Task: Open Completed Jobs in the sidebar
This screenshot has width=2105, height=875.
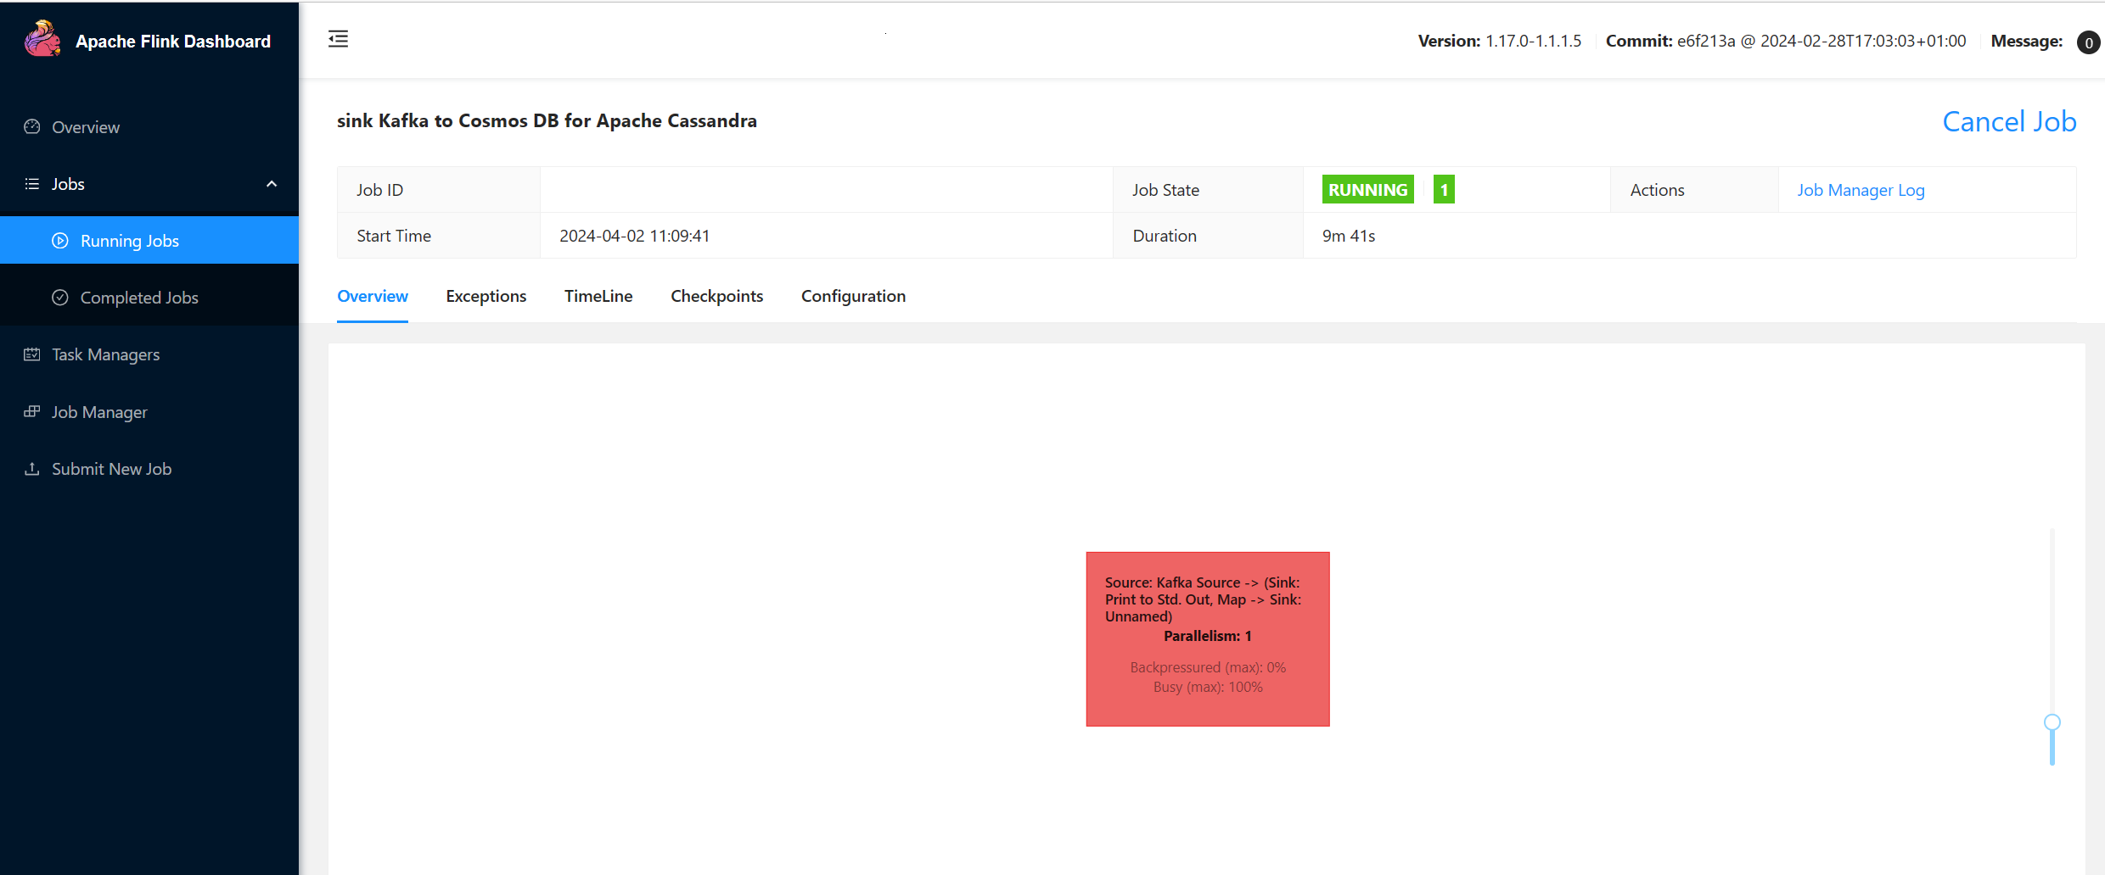Action: coord(149,298)
